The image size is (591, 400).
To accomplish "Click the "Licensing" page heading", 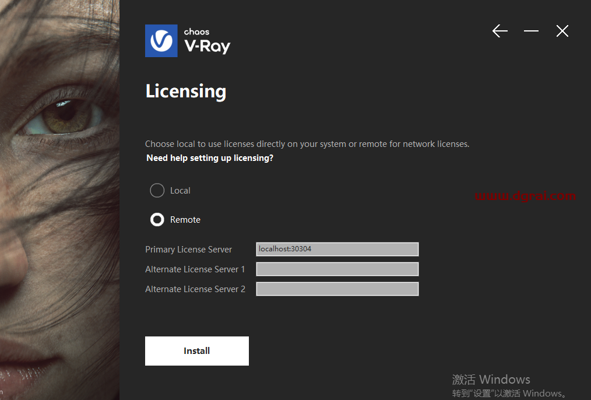I will click(x=185, y=92).
